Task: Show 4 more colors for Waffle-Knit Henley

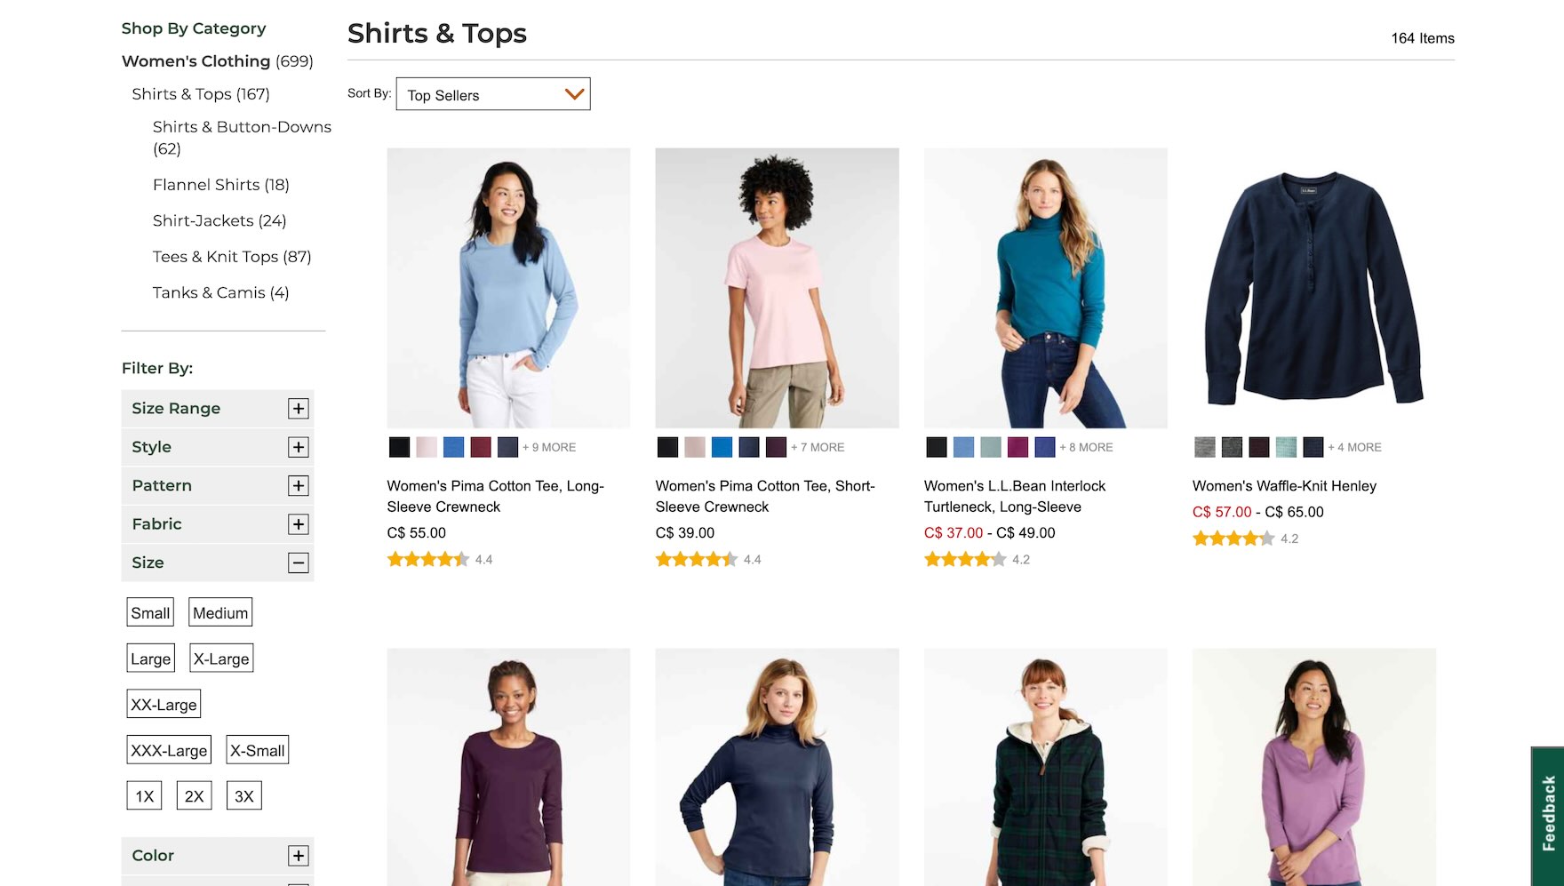Action: (x=1354, y=448)
